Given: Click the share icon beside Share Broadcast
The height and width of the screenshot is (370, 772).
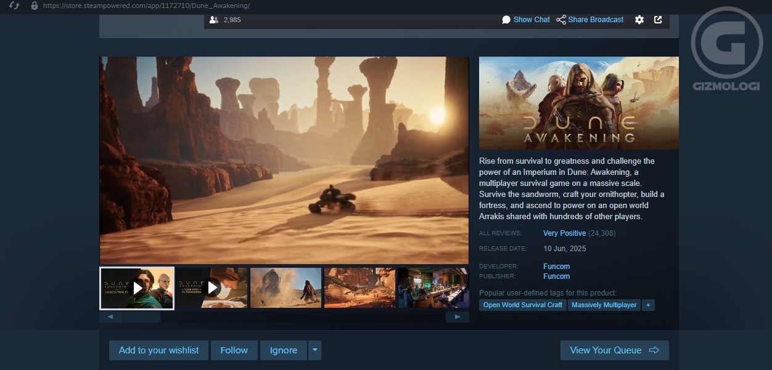Looking at the screenshot, I should (x=561, y=19).
